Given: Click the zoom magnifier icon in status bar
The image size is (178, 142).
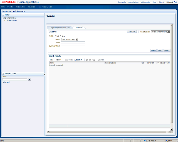Looking at the screenshot, I should [167, 141].
